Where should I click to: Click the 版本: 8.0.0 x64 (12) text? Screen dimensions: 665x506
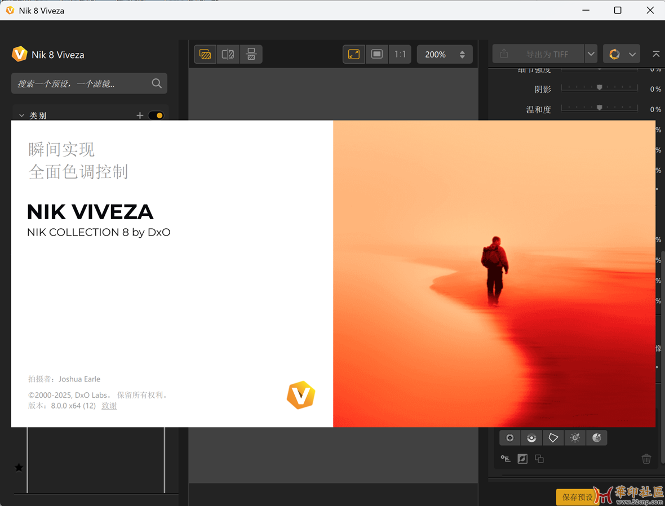62,406
